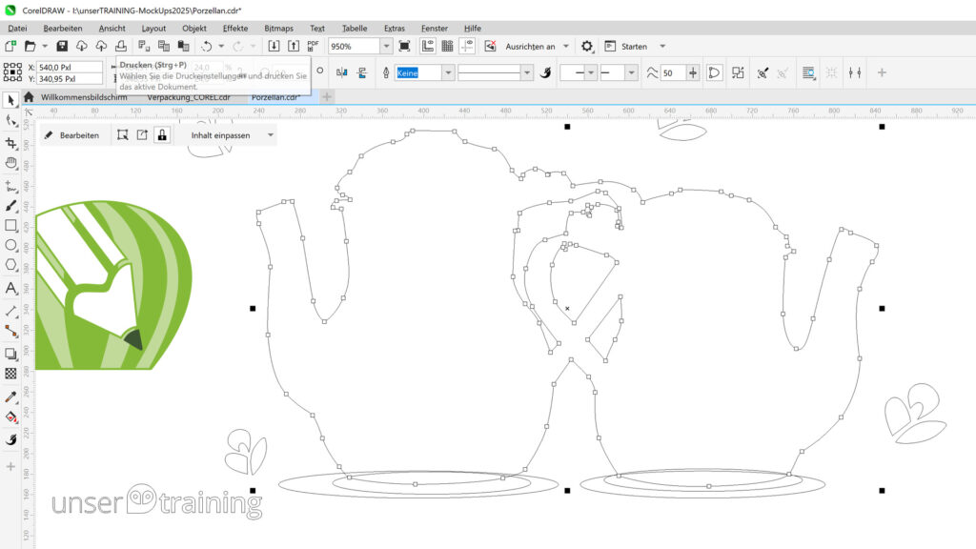Switch to the Willkommensbildschirm tab
This screenshot has height=549, width=976.
coord(84,97)
